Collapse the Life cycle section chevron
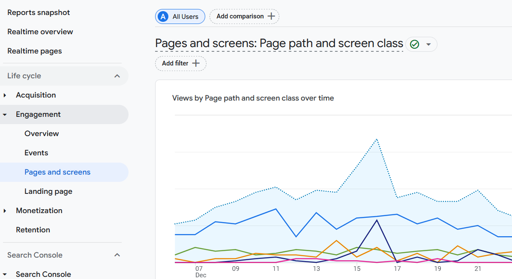 117,76
